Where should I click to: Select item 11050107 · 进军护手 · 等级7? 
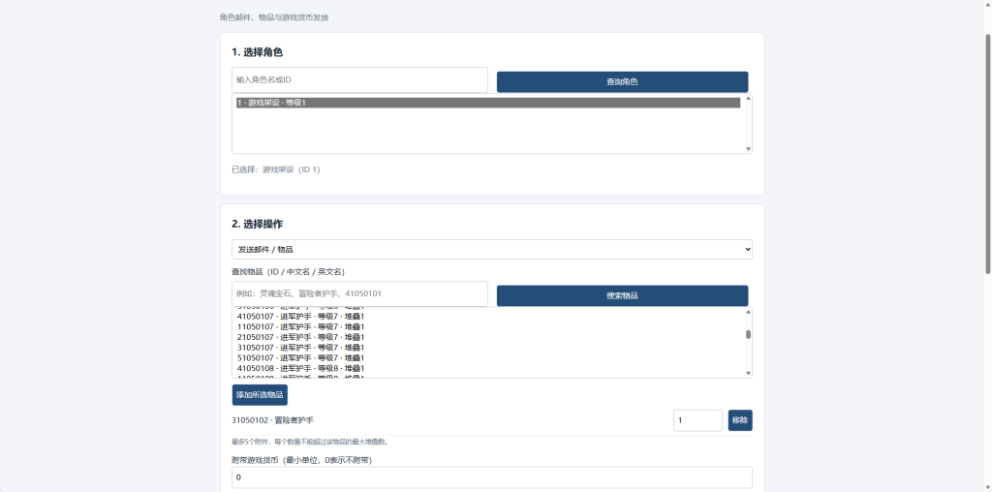(x=488, y=327)
